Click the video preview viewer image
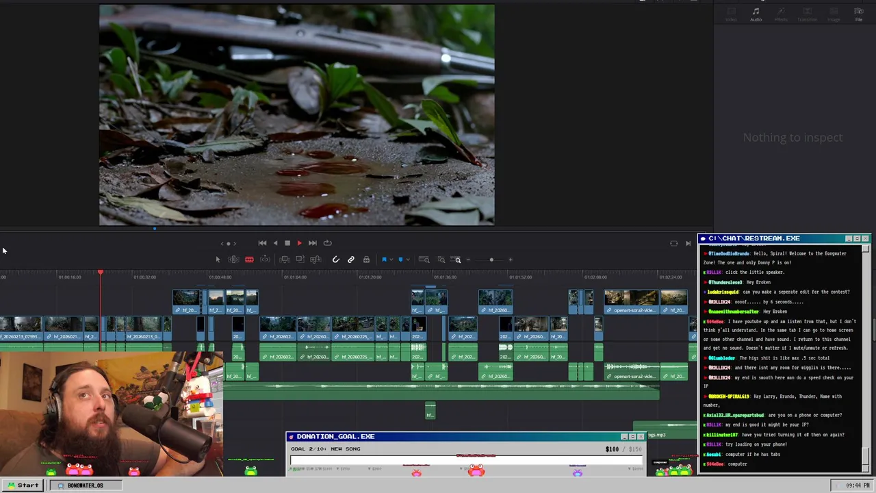 (x=296, y=115)
